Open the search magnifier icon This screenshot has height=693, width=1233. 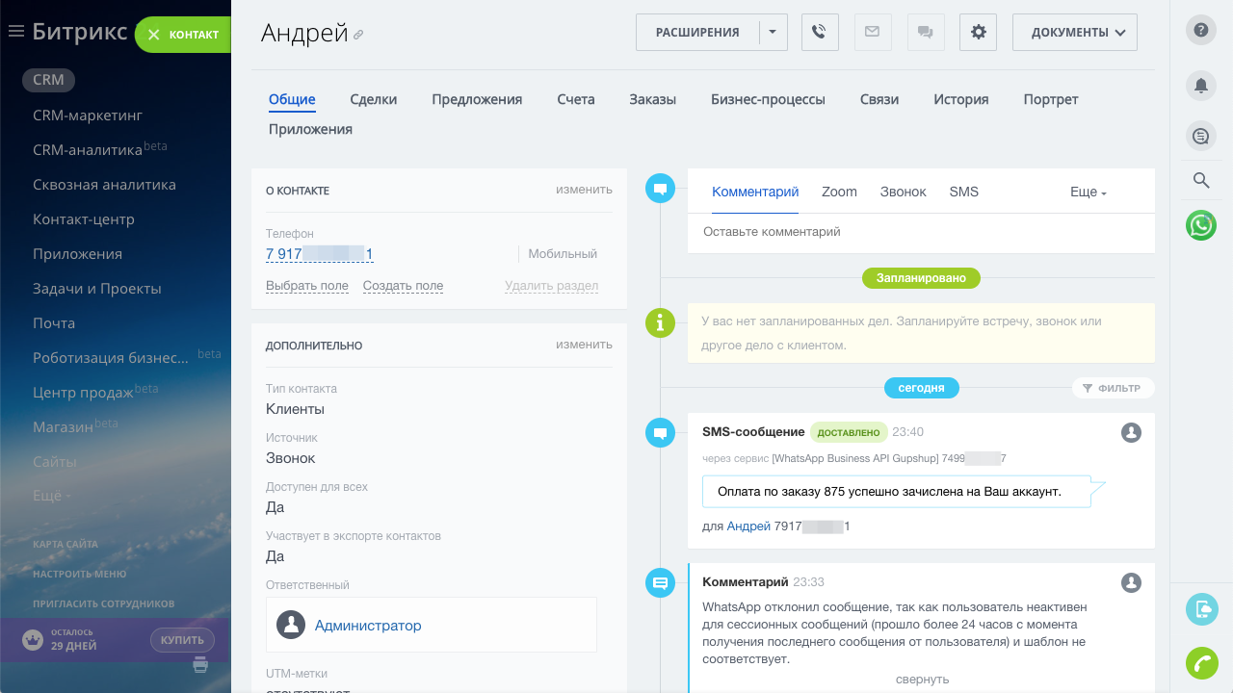[1201, 180]
